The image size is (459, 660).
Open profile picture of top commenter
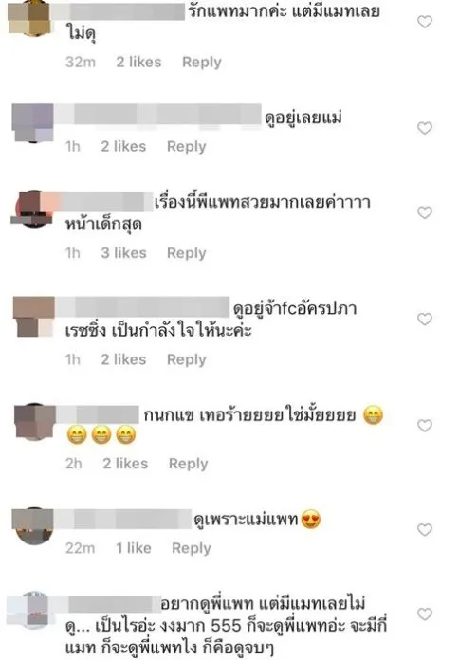pyautogui.click(x=30, y=18)
